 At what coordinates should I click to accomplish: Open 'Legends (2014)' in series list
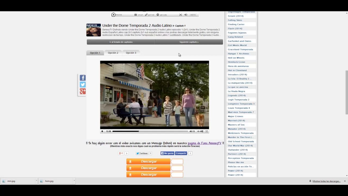coord(237,96)
